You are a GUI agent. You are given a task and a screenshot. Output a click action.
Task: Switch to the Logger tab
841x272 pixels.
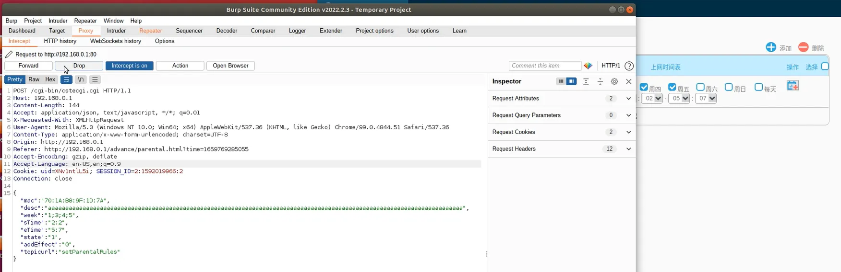pos(297,31)
